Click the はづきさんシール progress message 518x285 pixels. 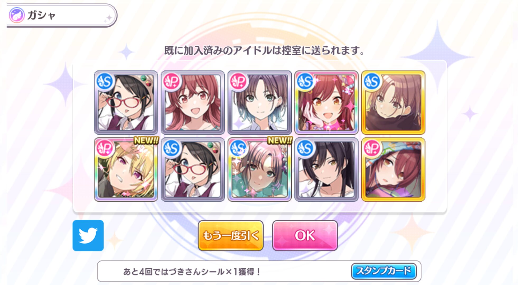[192, 271]
